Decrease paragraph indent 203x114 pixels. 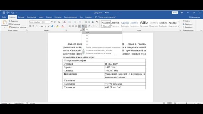coord(86,22)
